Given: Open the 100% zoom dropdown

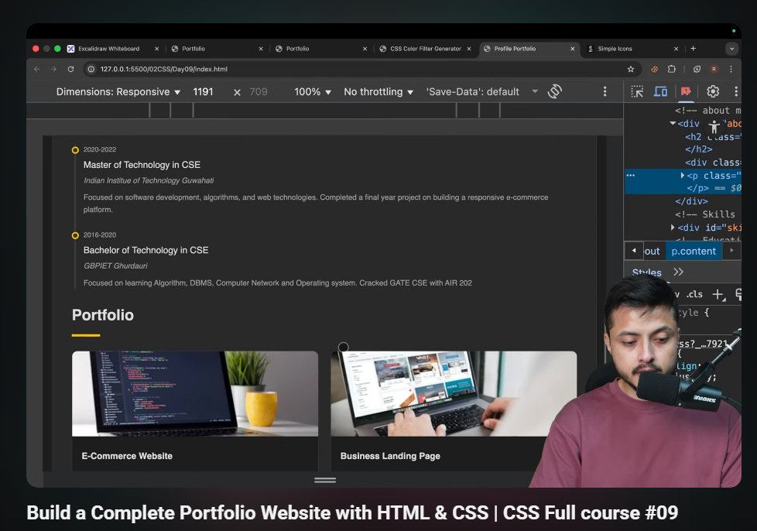Looking at the screenshot, I should click(x=313, y=91).
